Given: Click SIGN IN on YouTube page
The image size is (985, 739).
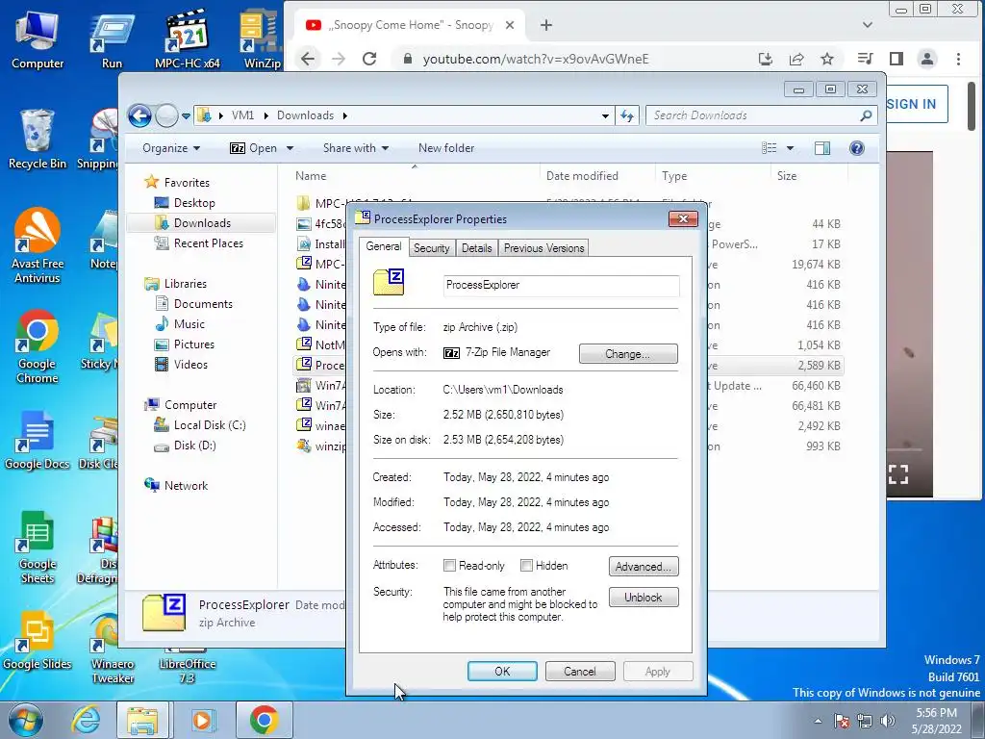Looking at the screenshot, I should (x=911, y=104).
